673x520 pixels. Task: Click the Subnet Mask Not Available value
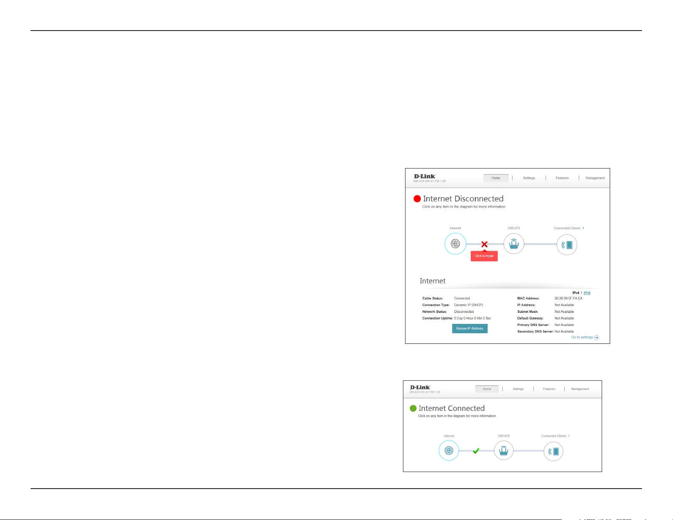[x=564, y=312]
